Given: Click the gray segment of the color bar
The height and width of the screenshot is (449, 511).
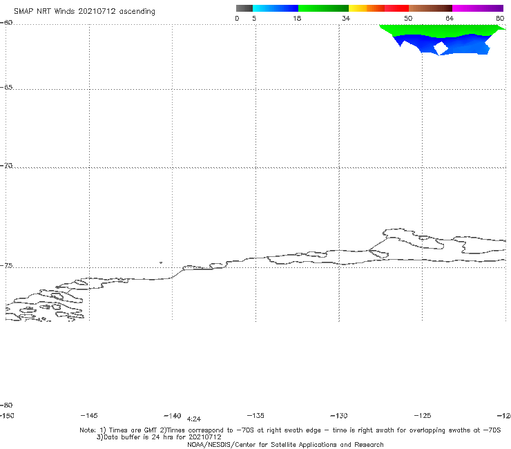Looking at the screenshot, I should coord(244,8).
